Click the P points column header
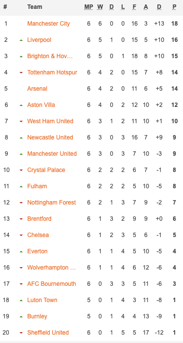183x343 pixels. click(174, 7)
